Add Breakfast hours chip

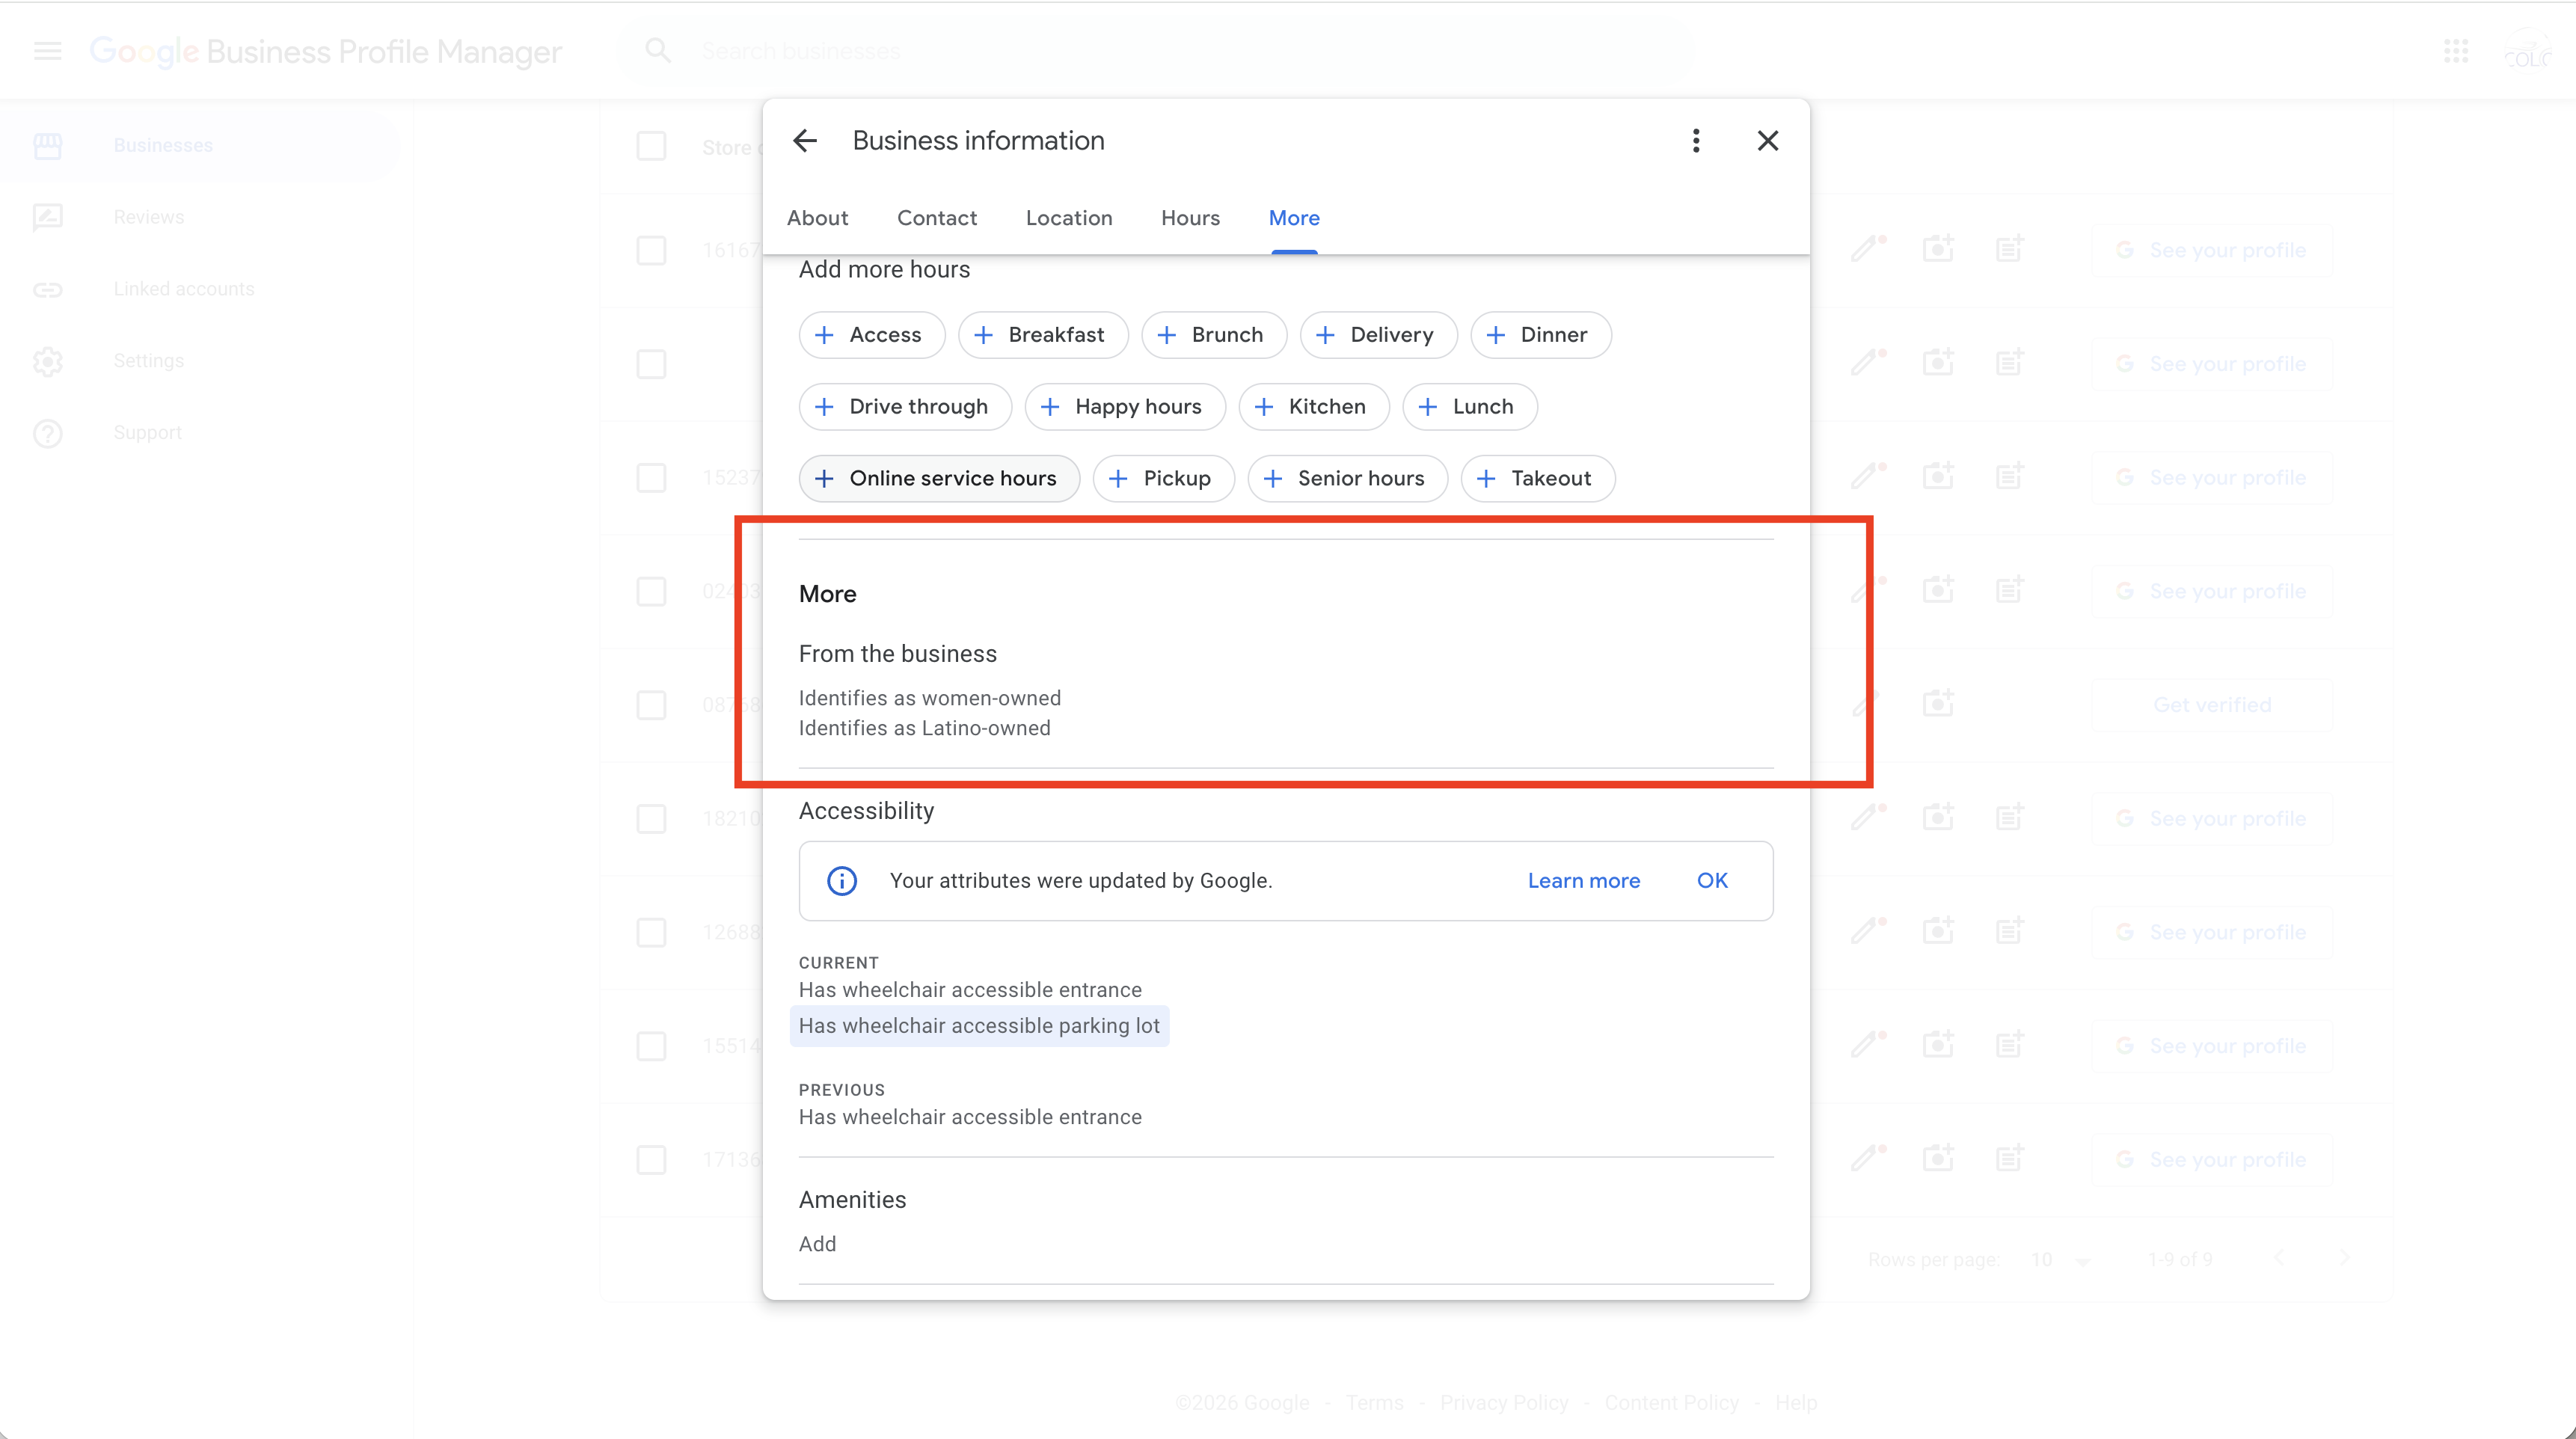[x=1043, y=335]
